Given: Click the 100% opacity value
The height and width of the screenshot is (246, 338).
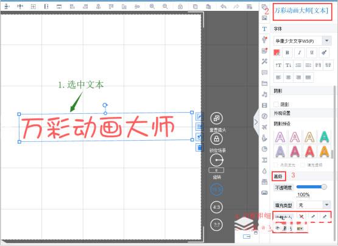Looking at the screenshot, I should (x=303, y=194).
